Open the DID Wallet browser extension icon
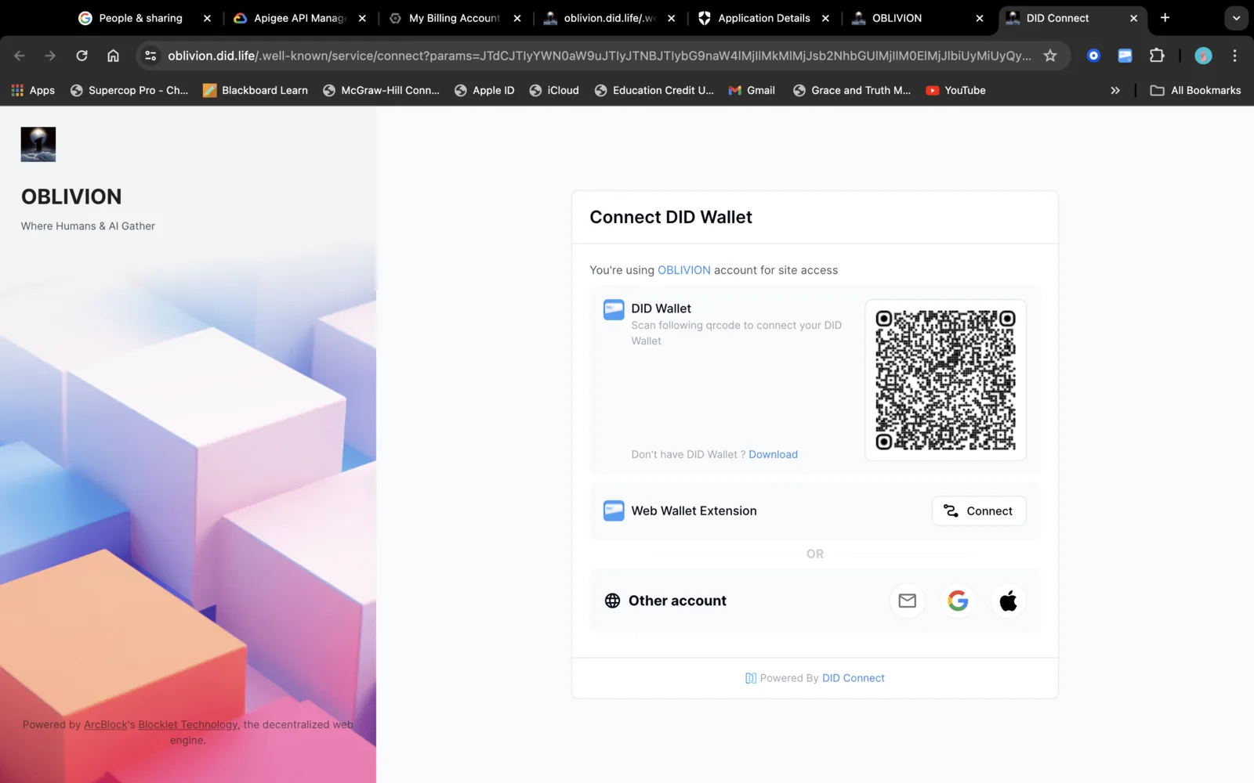Screen dimensions: 1254x783 [x=1125, y=56]
